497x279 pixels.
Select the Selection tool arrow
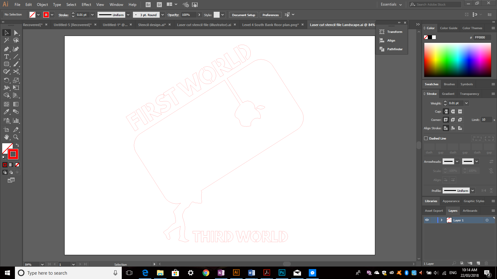pos(7,33)
